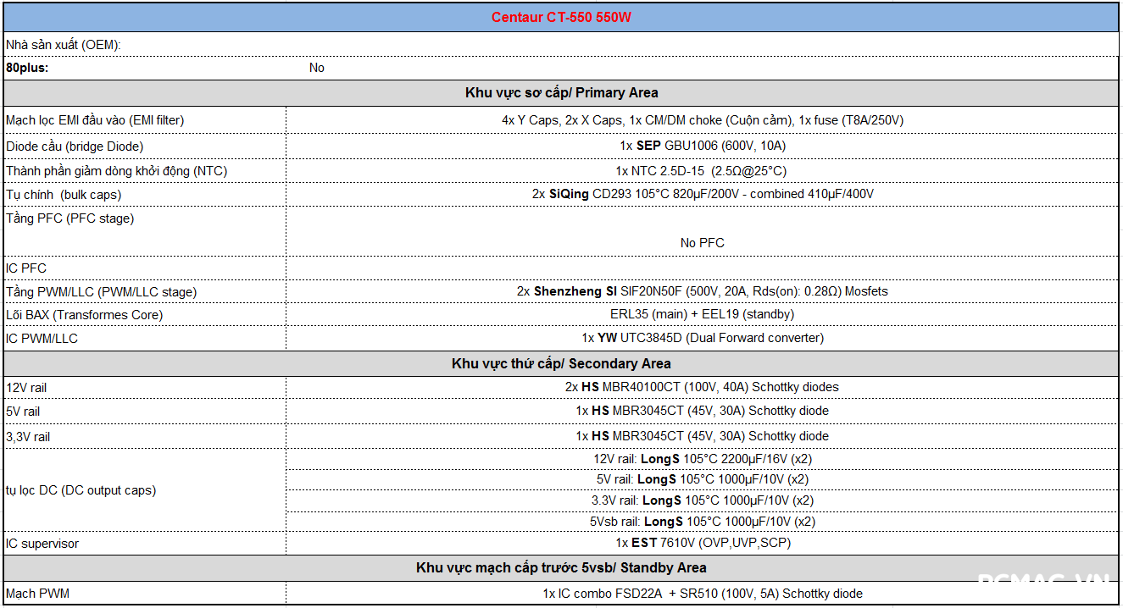The height and width of the screenshot is (608, 1123).
Task: Select the YW UTC3845D PWM IC cell
Action: coord(702,338)
